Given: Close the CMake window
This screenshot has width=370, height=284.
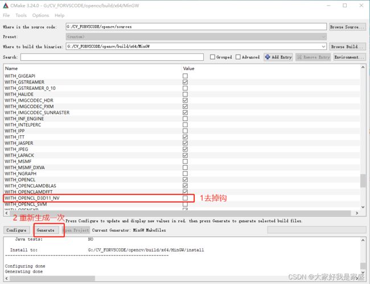Looking at the screenshot, I should [361, 6].
